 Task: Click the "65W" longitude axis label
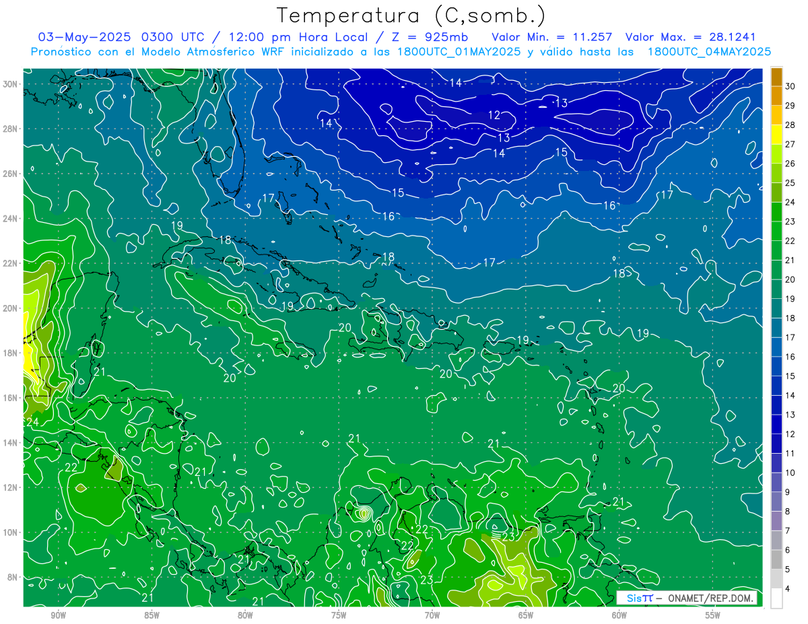[526, 615]
